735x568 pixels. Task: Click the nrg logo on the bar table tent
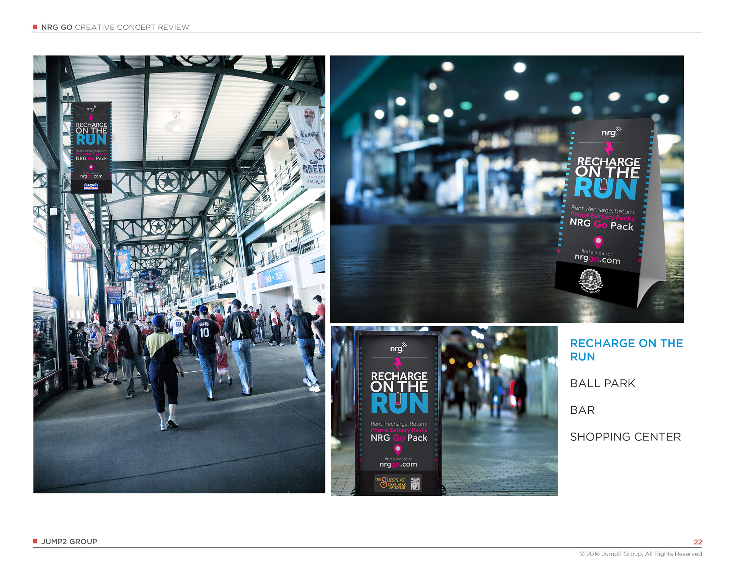[611, 132]
